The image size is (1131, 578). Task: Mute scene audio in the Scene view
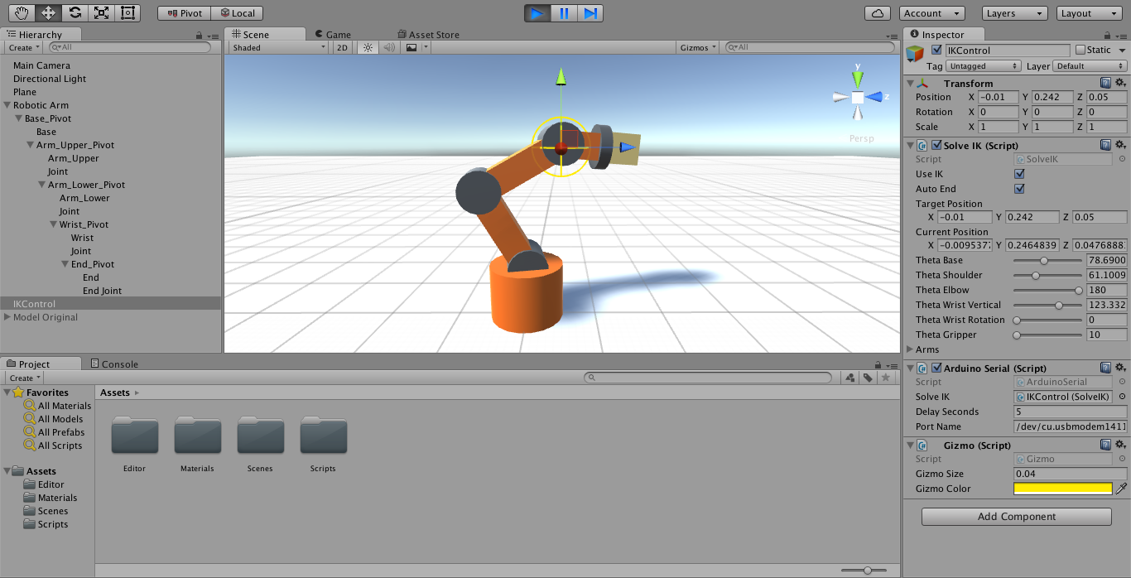389,47
